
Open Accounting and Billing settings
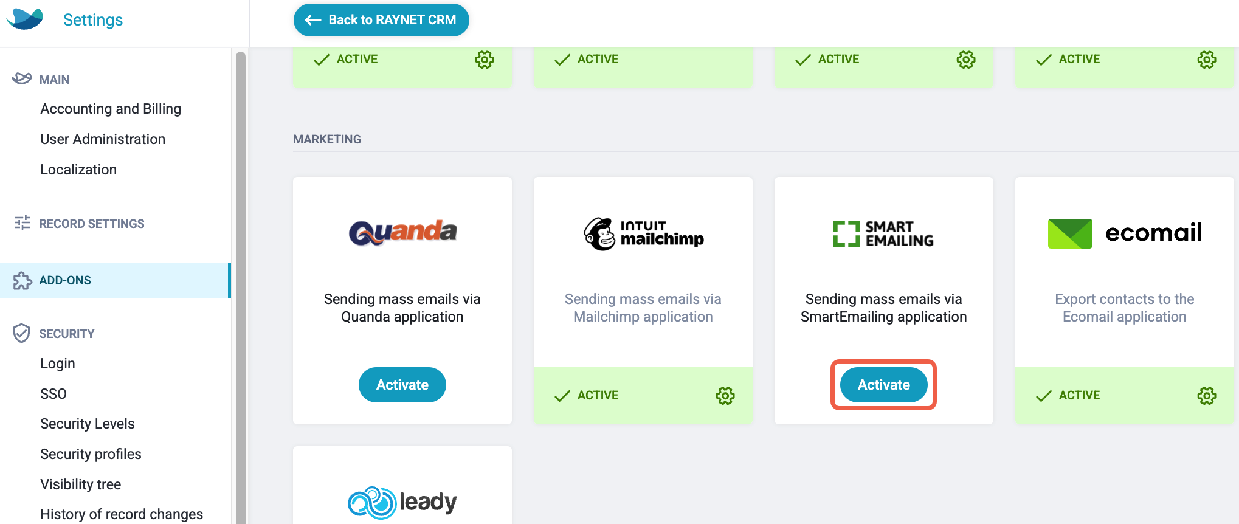[111, 109]
